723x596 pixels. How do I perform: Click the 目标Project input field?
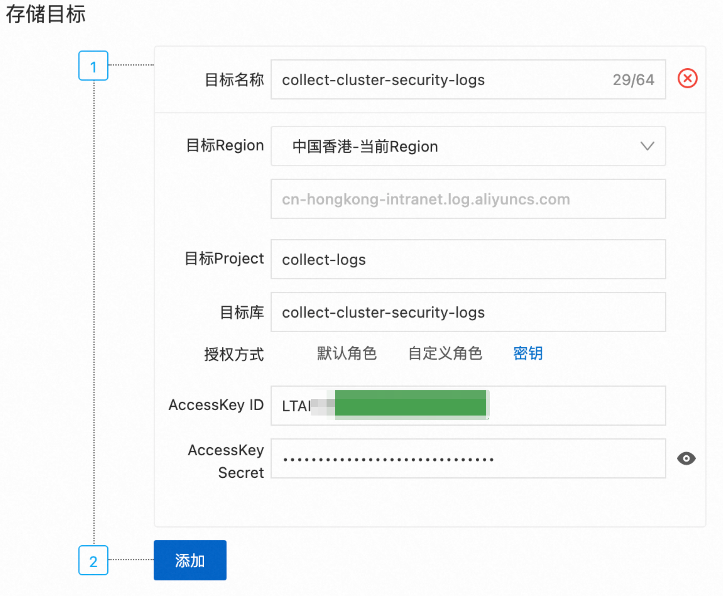pos(468,260)
